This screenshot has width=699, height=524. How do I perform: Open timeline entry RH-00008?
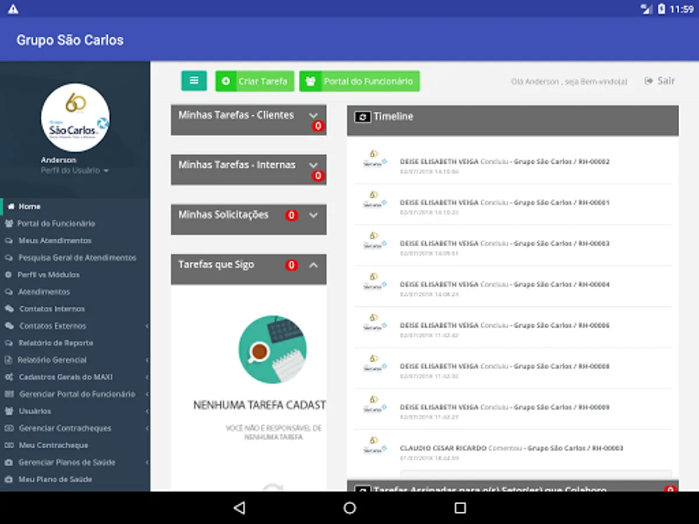(513, 369)
